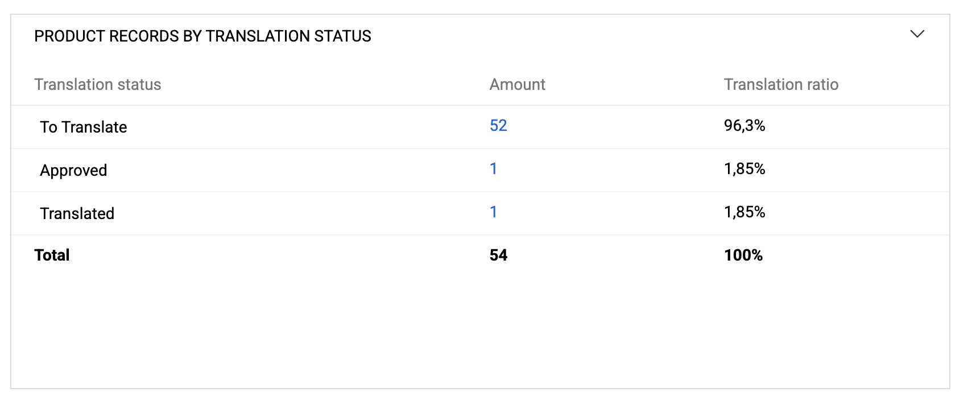Screen dimensions: 968x396
Task: Collapse the Product Records panel via chevron
Action: pos(917,34)
